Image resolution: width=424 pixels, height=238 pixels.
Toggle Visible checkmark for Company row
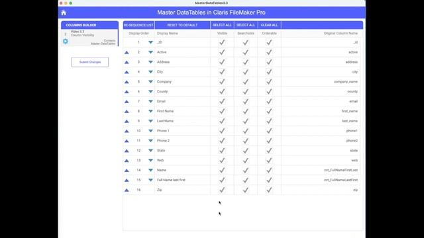(x=222, y=82)
